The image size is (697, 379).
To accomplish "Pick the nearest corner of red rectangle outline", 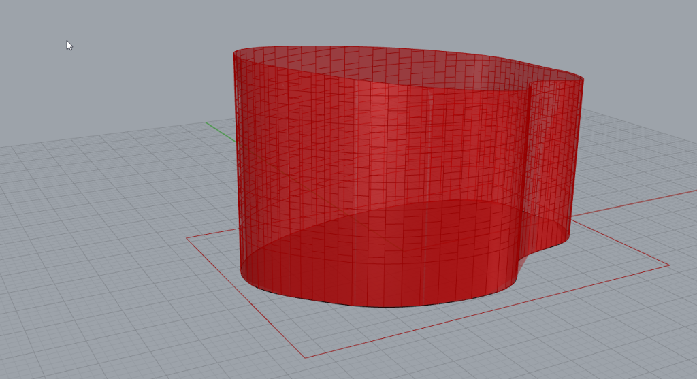I will pos(304,357).
